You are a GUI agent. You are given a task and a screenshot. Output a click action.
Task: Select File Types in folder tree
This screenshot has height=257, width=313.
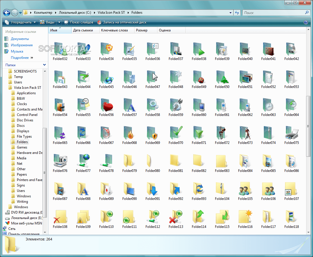24,136
